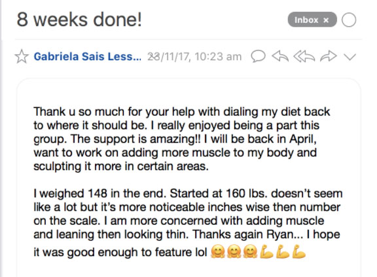Star the message from Gabriela Sais

22,56
